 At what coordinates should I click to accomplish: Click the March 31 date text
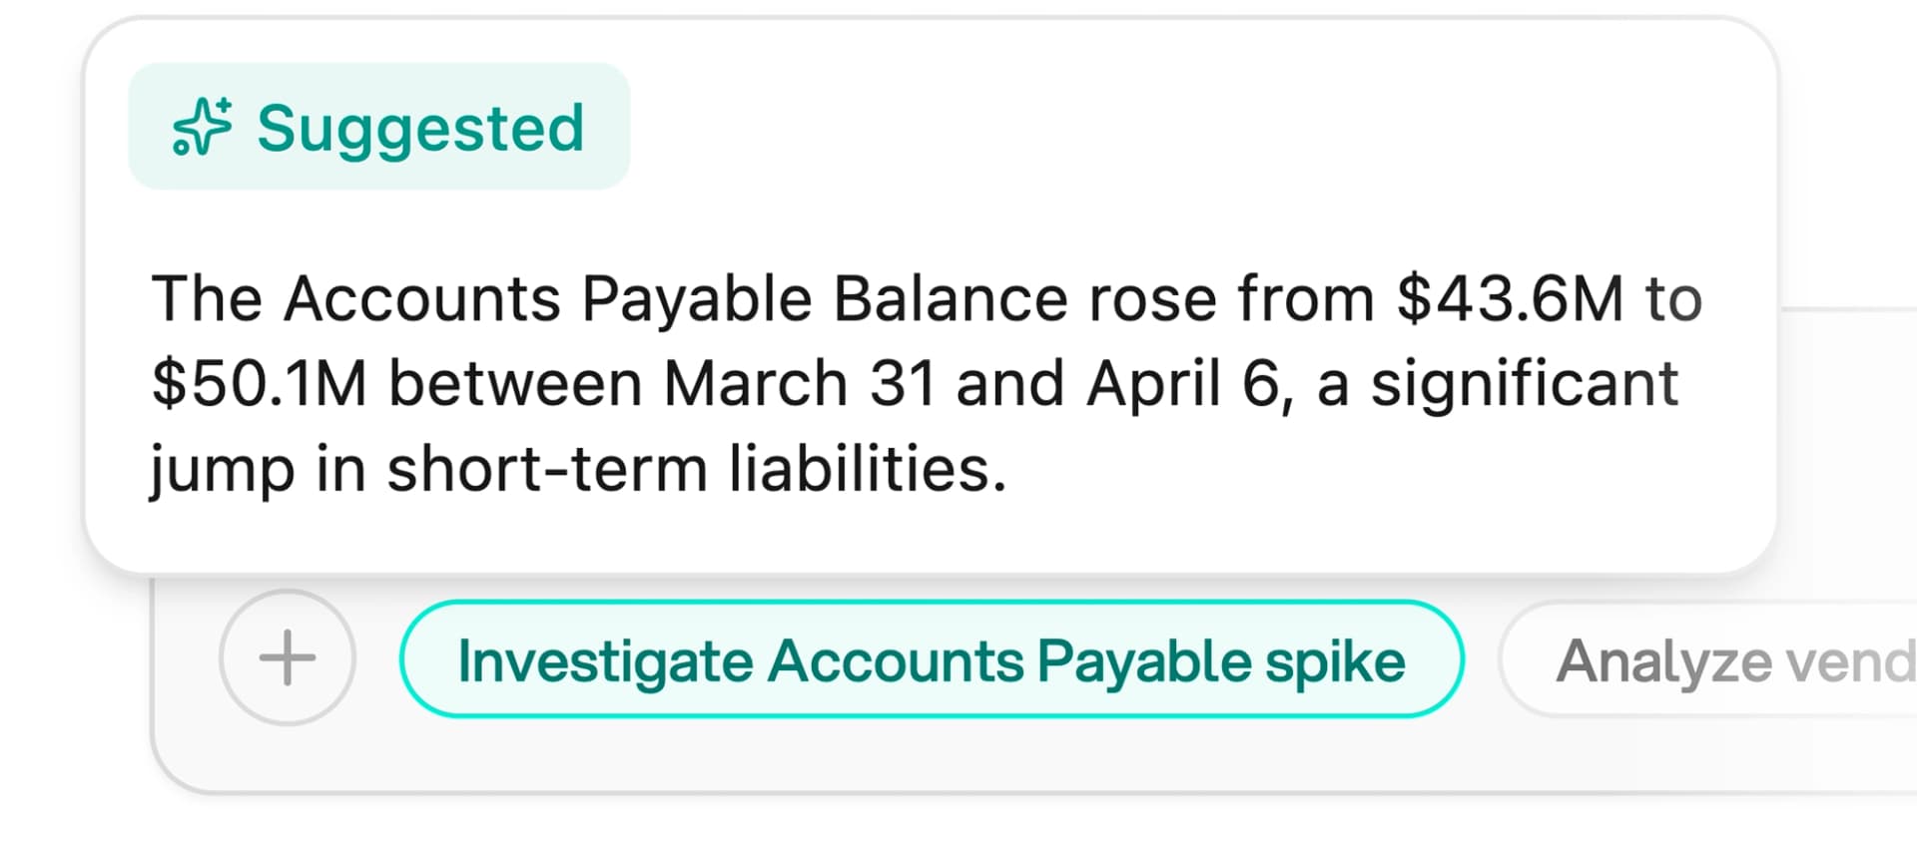[800, 384]
